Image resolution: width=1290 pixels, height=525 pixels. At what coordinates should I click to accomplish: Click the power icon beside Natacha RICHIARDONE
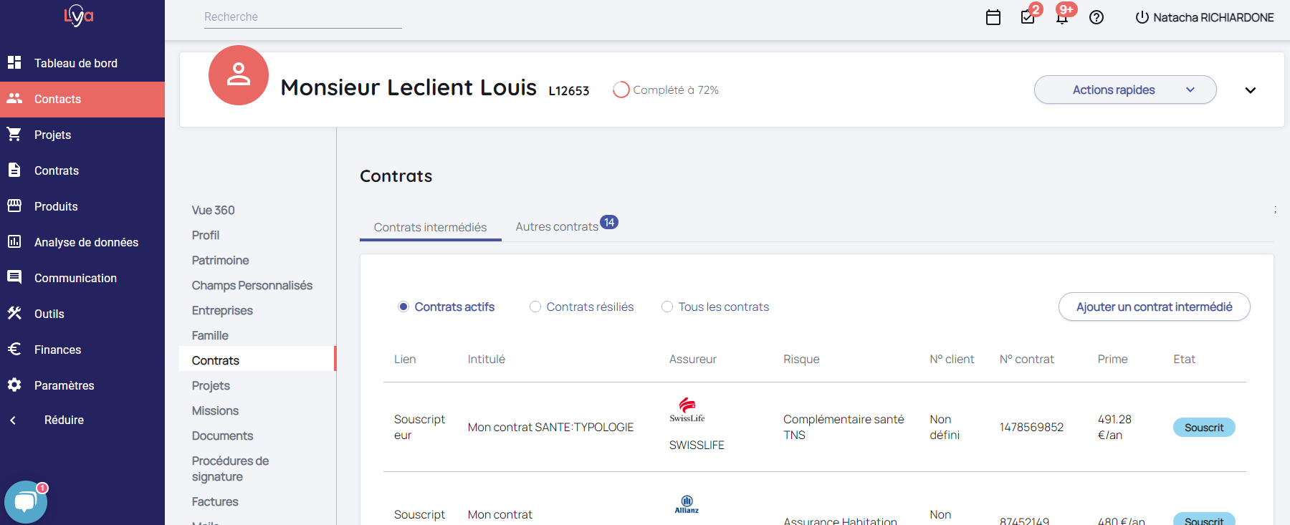coord(1142,18)
